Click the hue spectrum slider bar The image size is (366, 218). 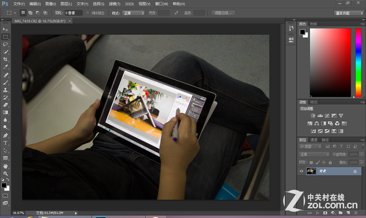359,62
